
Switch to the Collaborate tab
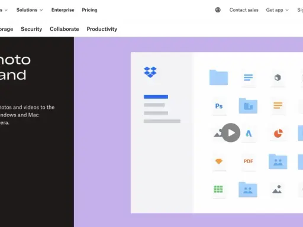[x=65, y=29]
